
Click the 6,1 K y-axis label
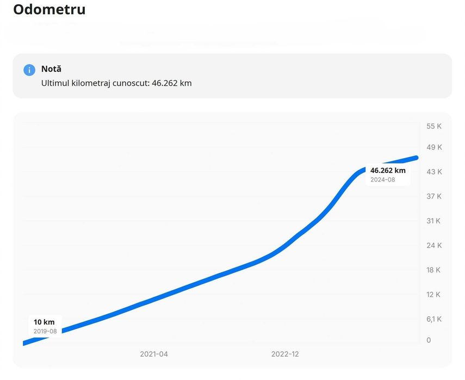[x=433, y=319]
